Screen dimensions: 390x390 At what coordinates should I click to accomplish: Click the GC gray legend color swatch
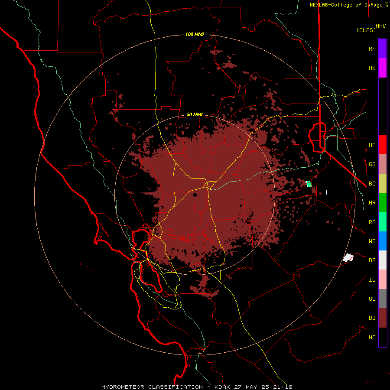(383, 299)
